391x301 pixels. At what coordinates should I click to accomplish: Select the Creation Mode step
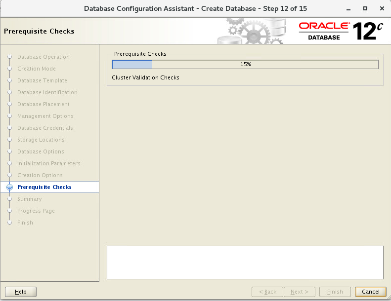(x=37, y=69)
